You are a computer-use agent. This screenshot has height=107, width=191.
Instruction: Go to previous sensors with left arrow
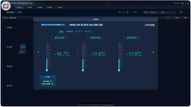38,52
